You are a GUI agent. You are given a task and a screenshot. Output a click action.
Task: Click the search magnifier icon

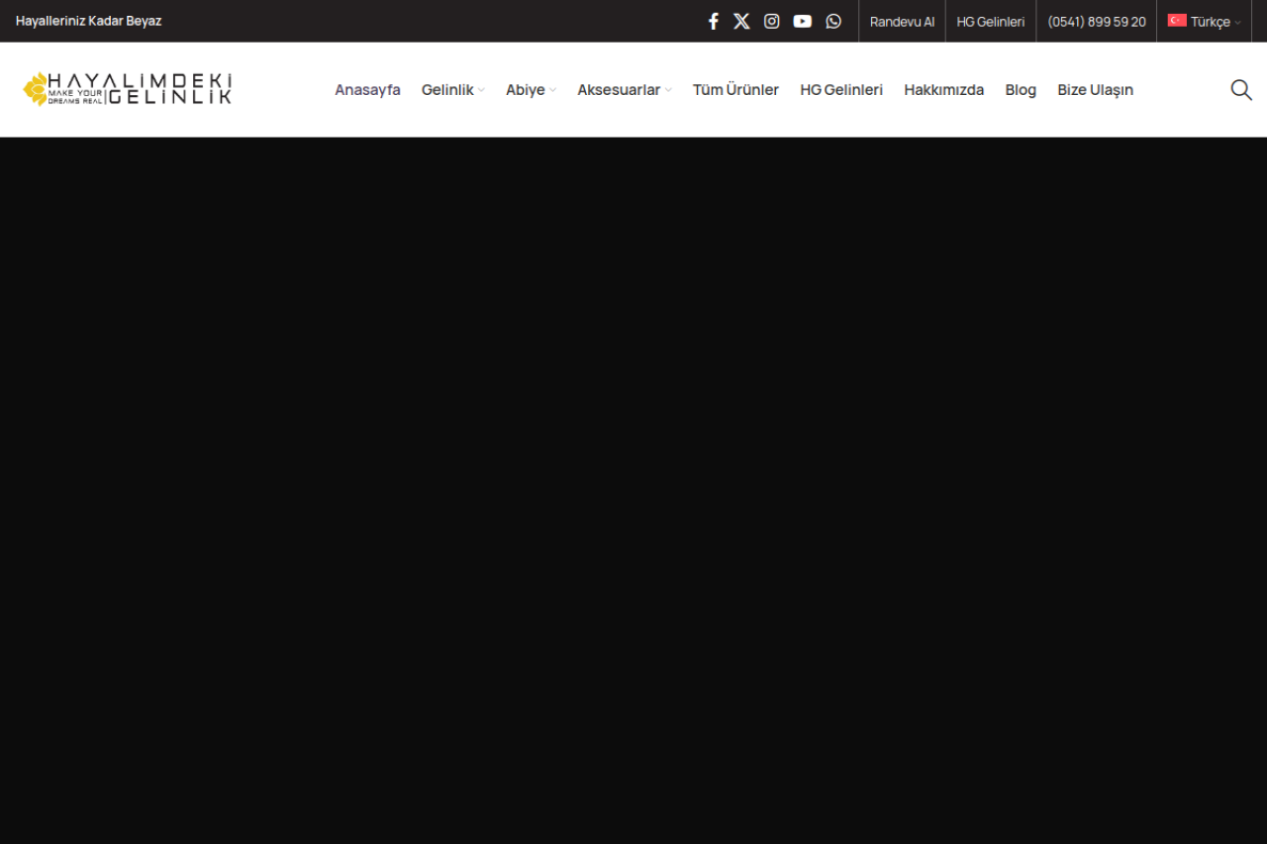click(x=1241, y=90)
